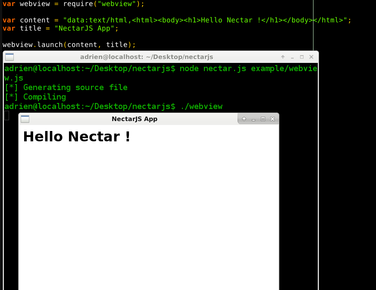Minimize the NectarJS App window
Screen dimensions: 376x290
(254, 118)
